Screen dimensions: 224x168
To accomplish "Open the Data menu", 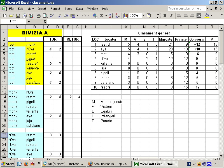I will point(79,9).
